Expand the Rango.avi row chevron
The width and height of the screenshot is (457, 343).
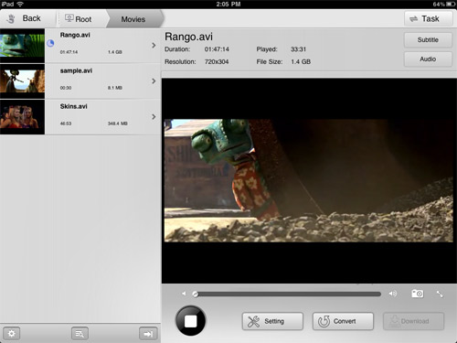154,46
